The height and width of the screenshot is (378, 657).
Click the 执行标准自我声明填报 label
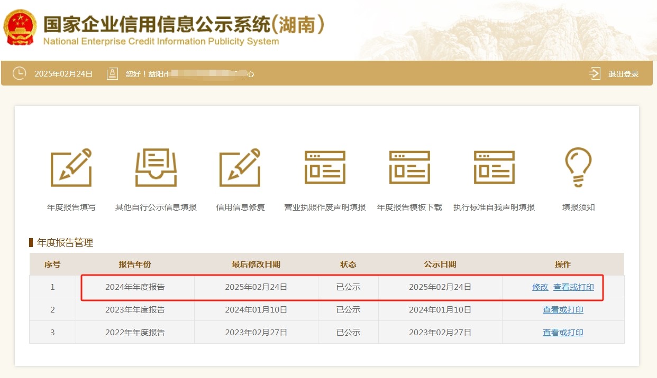coord(494,207)
